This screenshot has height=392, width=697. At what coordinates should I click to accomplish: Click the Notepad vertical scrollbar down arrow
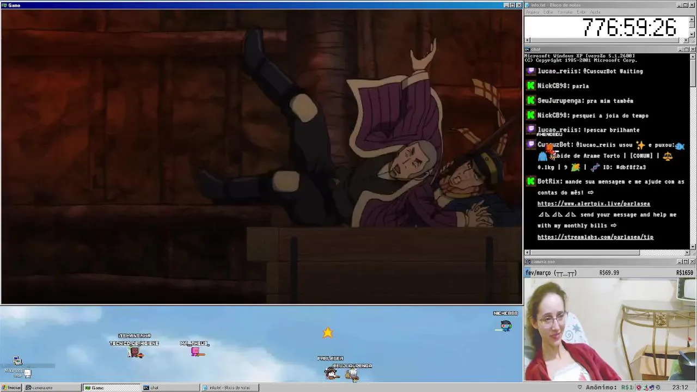point(693,35)
